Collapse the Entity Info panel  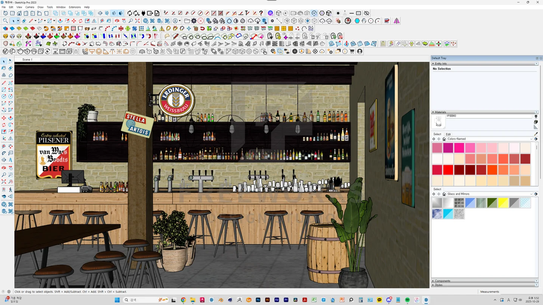click(433, 64)
